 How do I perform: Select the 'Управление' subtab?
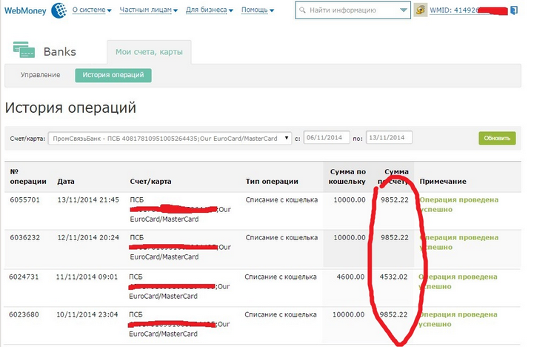coord(40,75)
